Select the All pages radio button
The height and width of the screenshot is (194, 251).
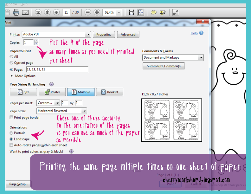[x=11, y=57]
